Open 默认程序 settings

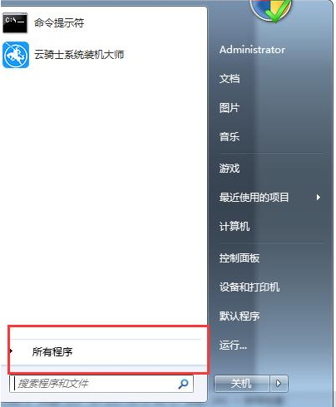tap(240, 316)
